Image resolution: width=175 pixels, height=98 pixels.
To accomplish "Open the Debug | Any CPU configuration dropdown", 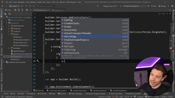I will (x=110, y=6).
